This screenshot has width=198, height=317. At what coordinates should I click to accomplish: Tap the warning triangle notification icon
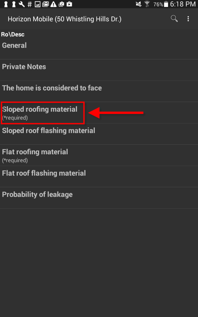tap(53, 4)
